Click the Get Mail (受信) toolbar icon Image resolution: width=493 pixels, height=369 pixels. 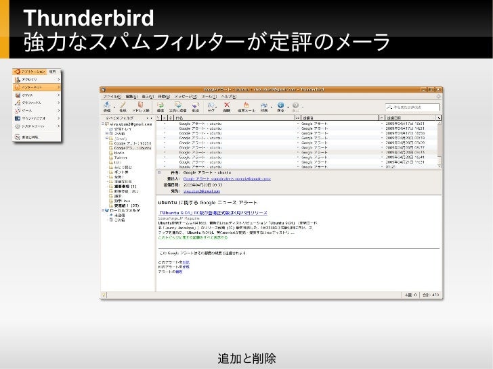click(107, 105)
